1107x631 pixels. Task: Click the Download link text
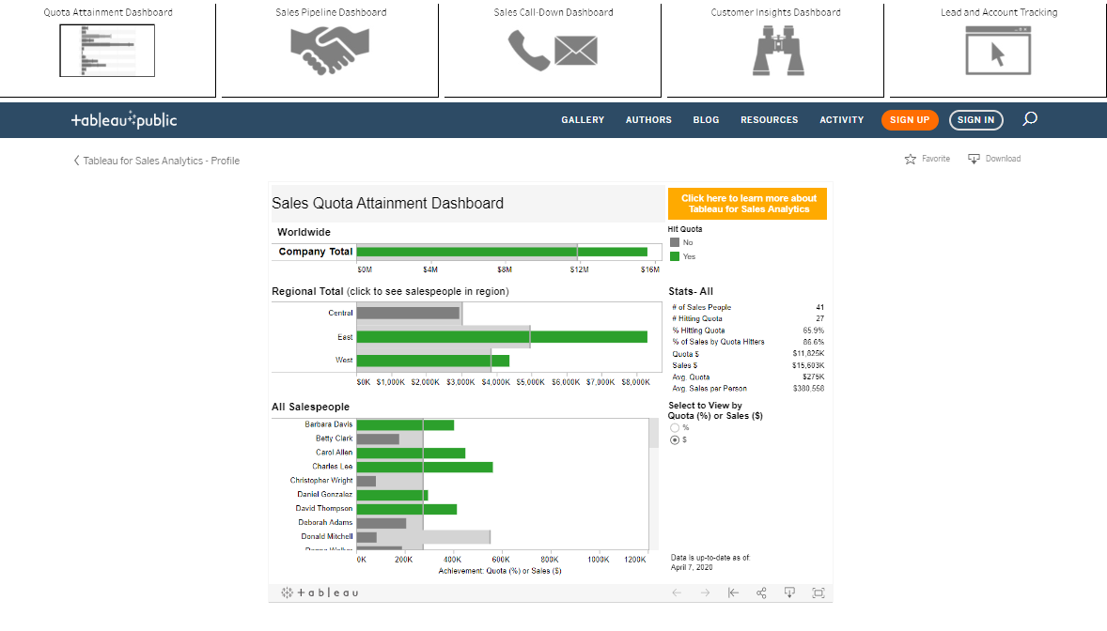[x=1004, y=159]
